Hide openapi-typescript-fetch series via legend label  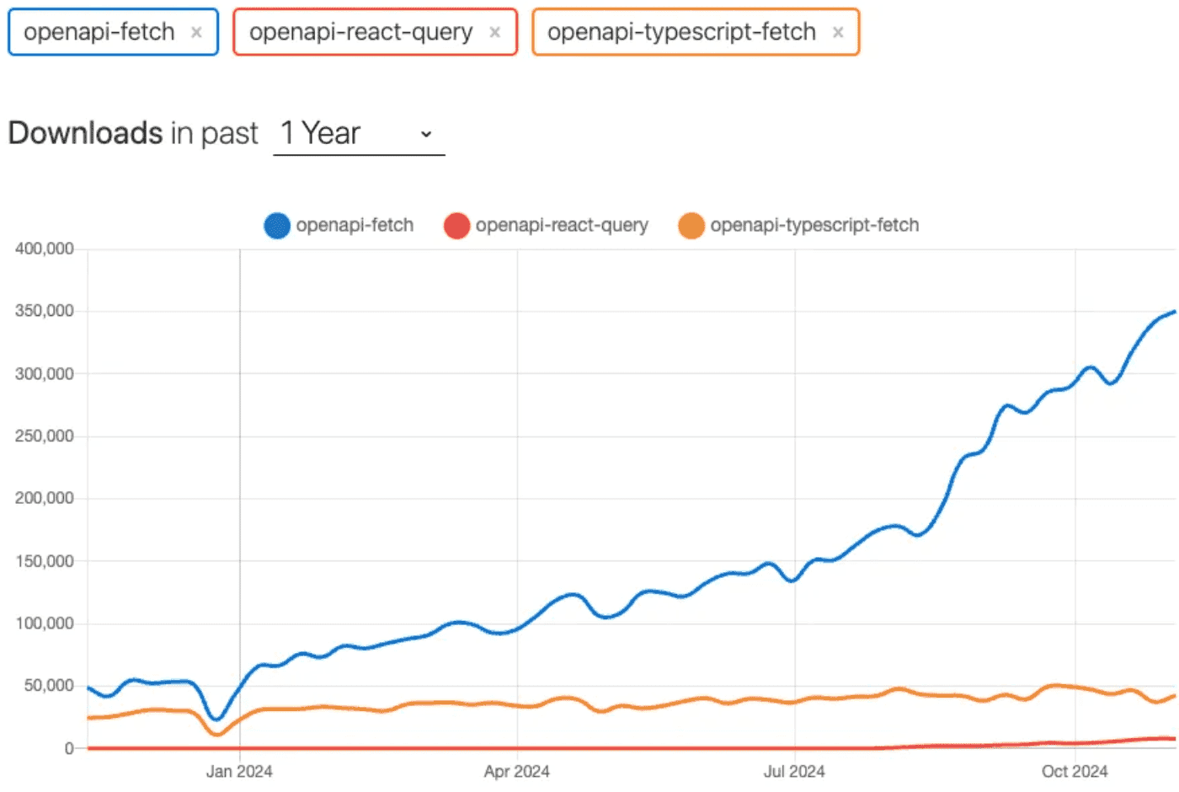point(814,225)
